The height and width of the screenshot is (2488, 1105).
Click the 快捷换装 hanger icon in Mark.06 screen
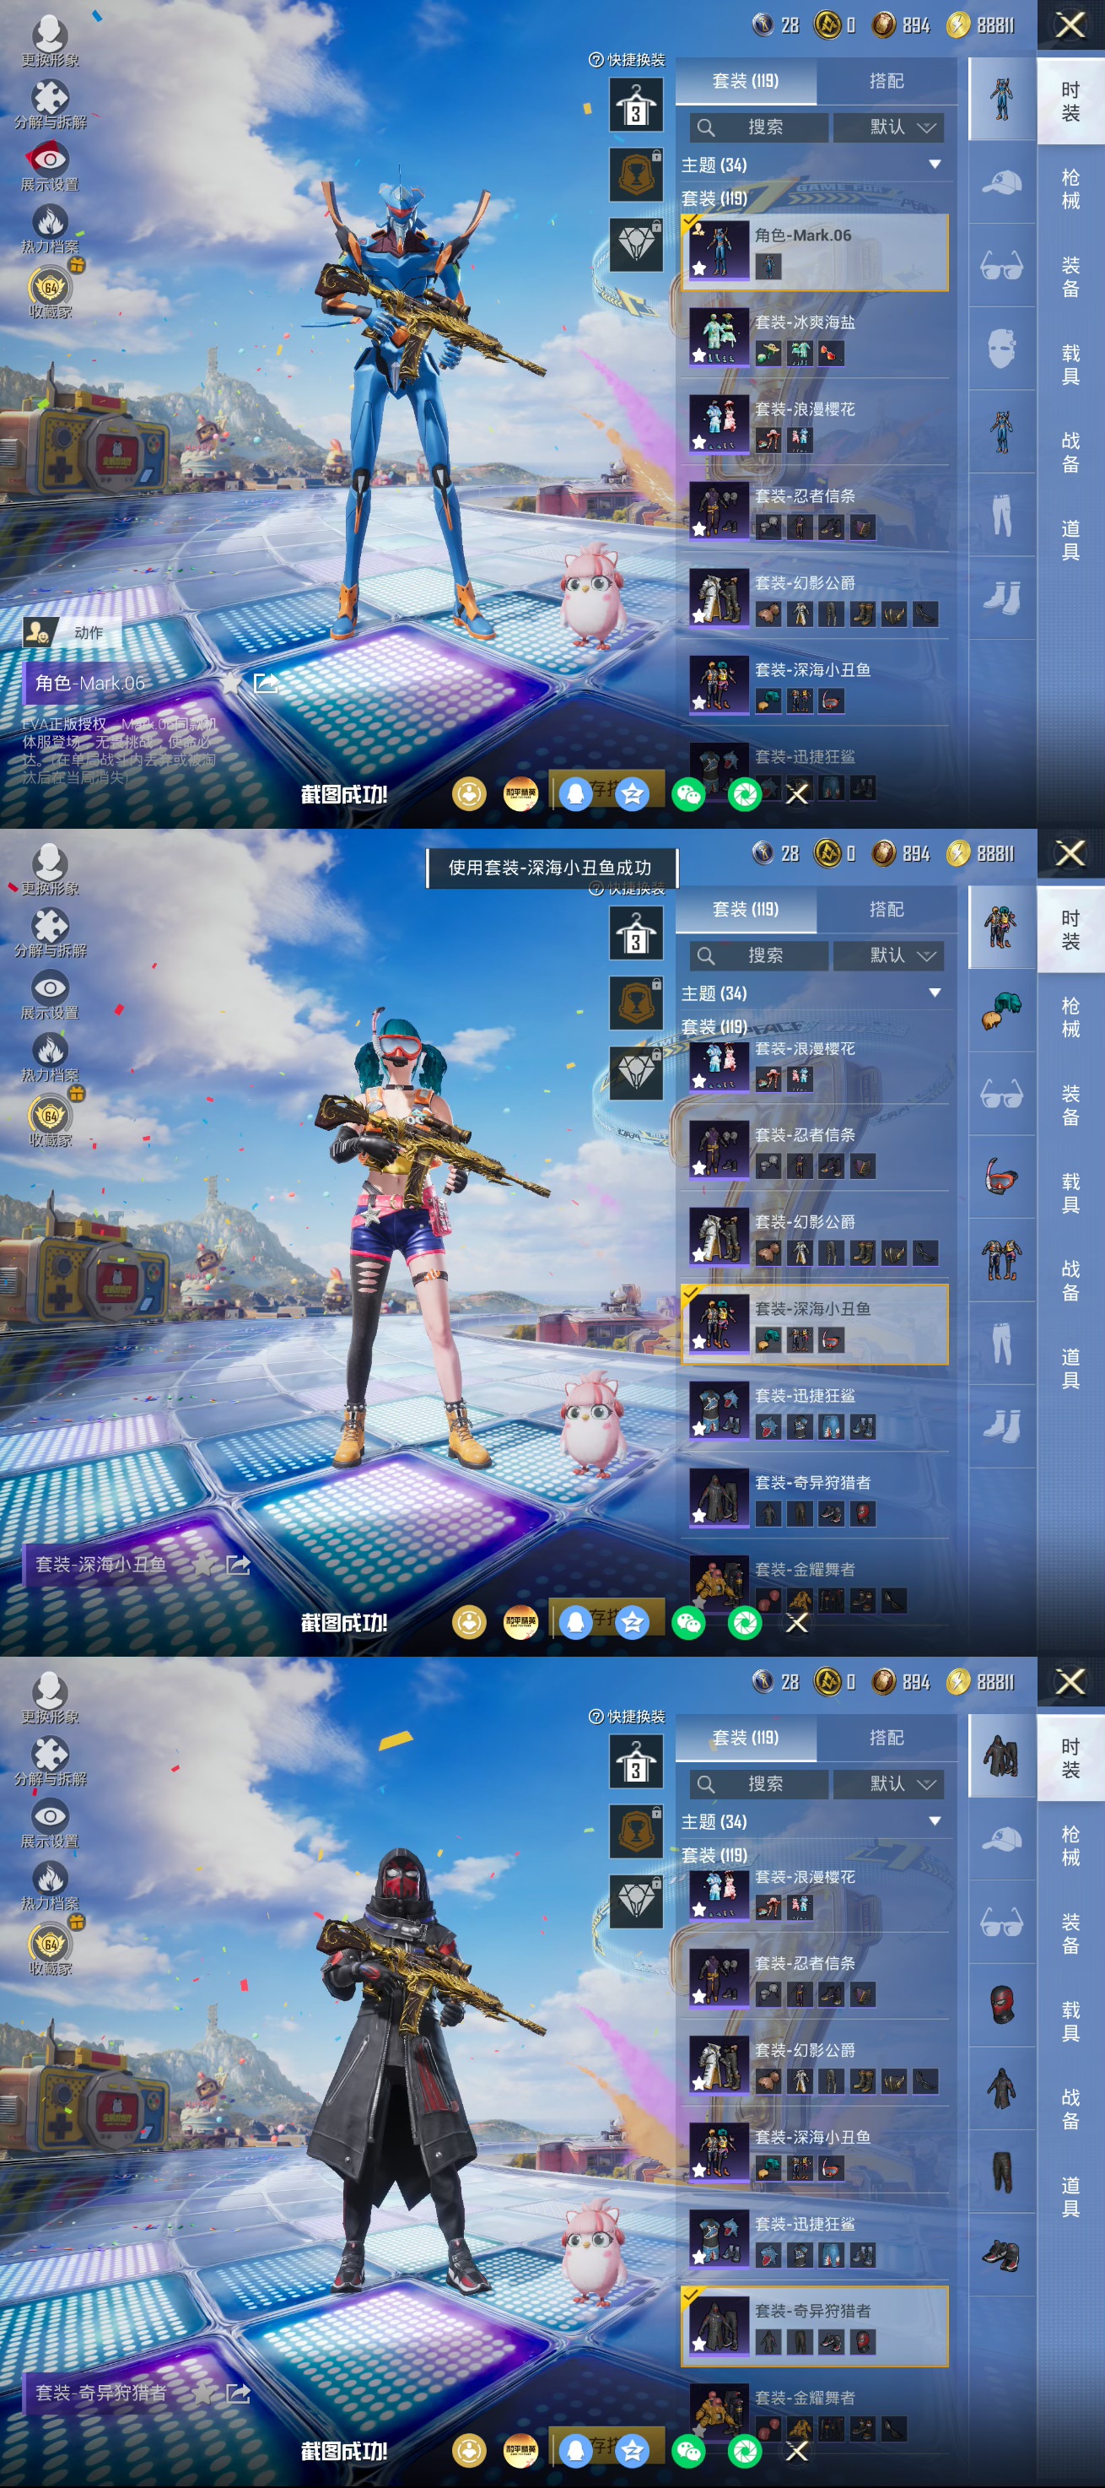tap(636, 105)
